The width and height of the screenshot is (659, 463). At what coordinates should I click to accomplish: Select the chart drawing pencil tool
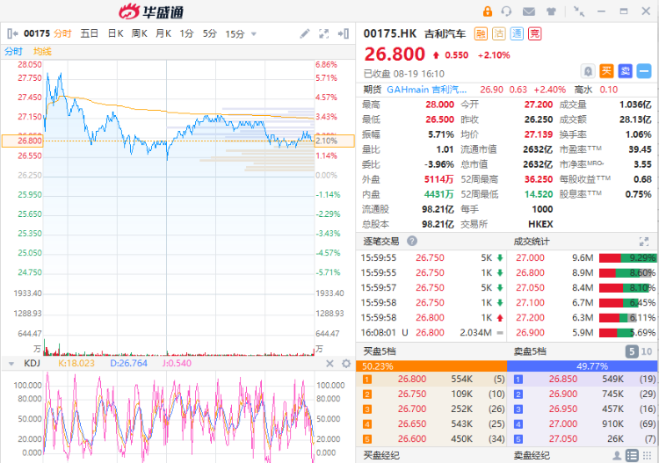305,33
